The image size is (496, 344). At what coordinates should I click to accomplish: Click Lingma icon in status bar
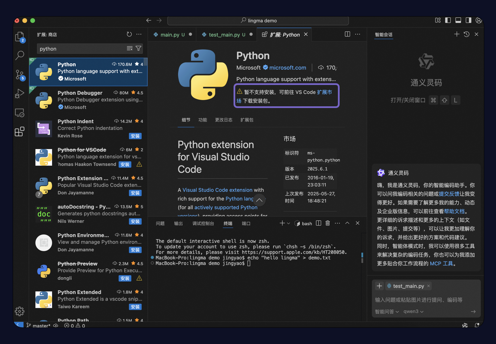pos(465,325)
